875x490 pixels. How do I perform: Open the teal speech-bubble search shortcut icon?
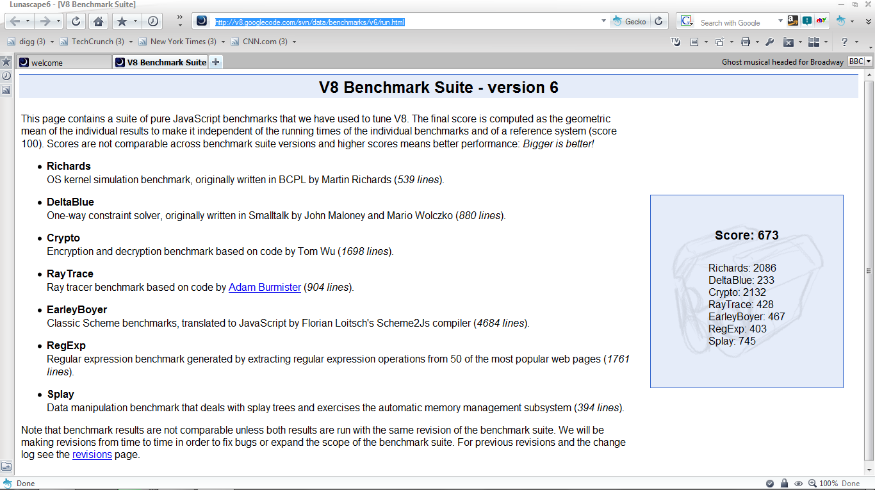point(807,20)
